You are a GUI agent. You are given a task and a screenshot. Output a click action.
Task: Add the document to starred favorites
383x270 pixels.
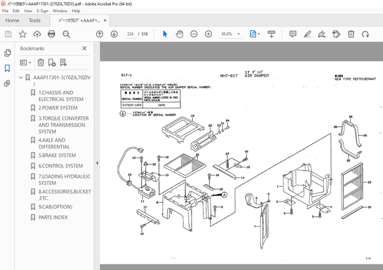pos(23,34)
